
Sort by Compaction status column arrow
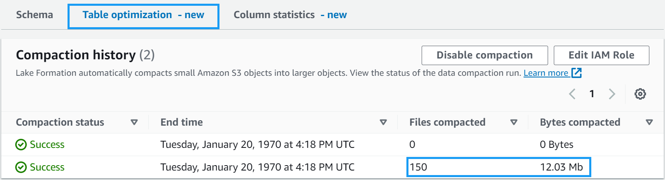(x=134, y=122)
